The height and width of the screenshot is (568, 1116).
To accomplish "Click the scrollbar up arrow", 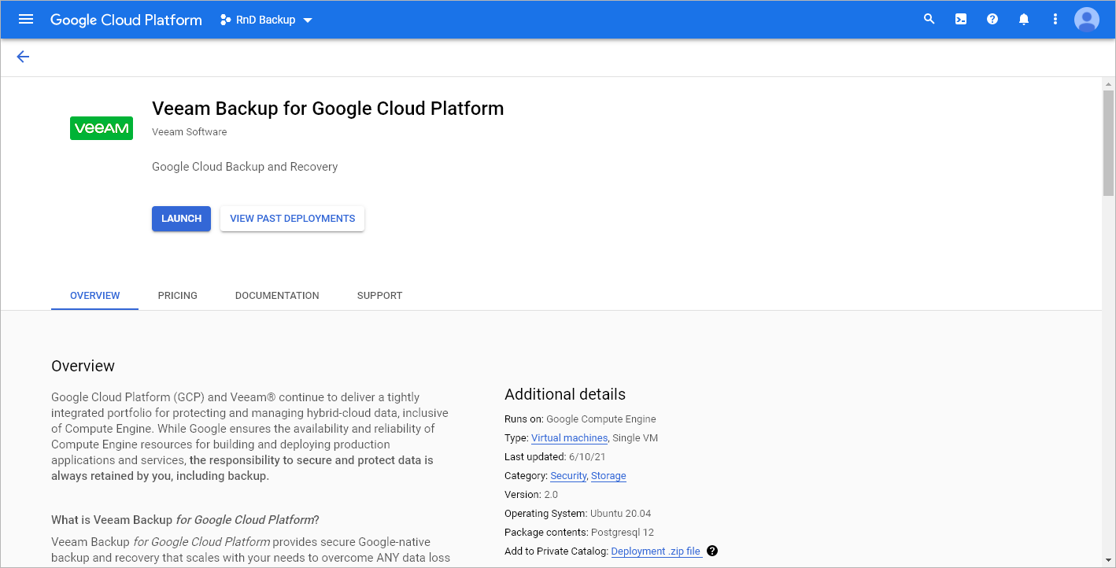I will (x=1109, y=83).
